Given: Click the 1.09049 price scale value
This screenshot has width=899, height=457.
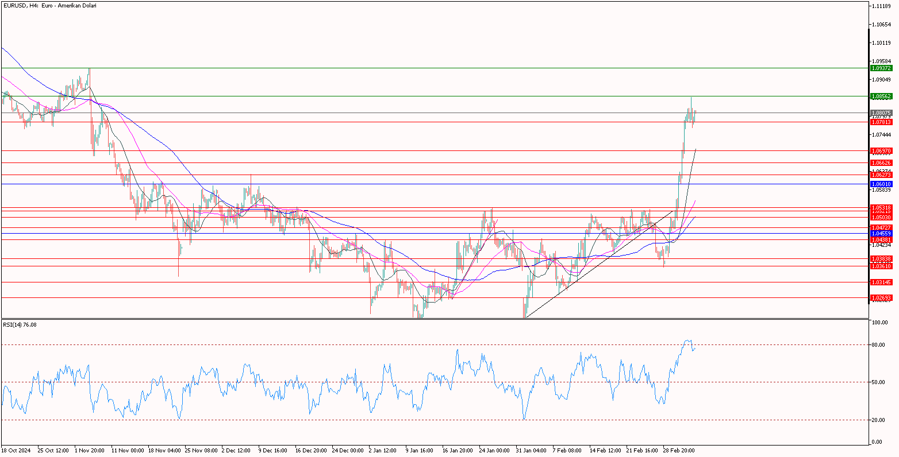Looking at the screenshot, I should (x=881, y=79).
